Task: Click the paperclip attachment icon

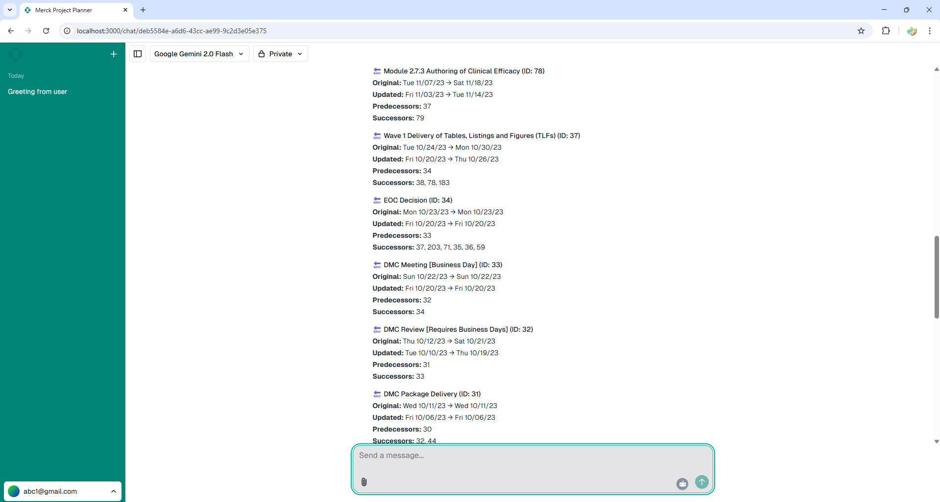Action: click(364, 482)
